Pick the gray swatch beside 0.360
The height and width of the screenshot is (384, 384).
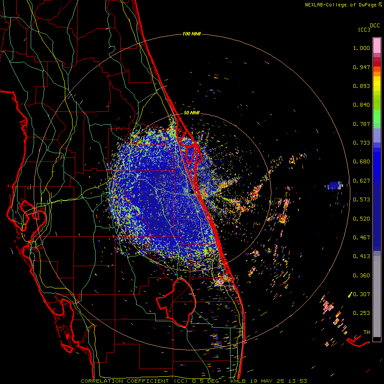(x=377, y=297)
